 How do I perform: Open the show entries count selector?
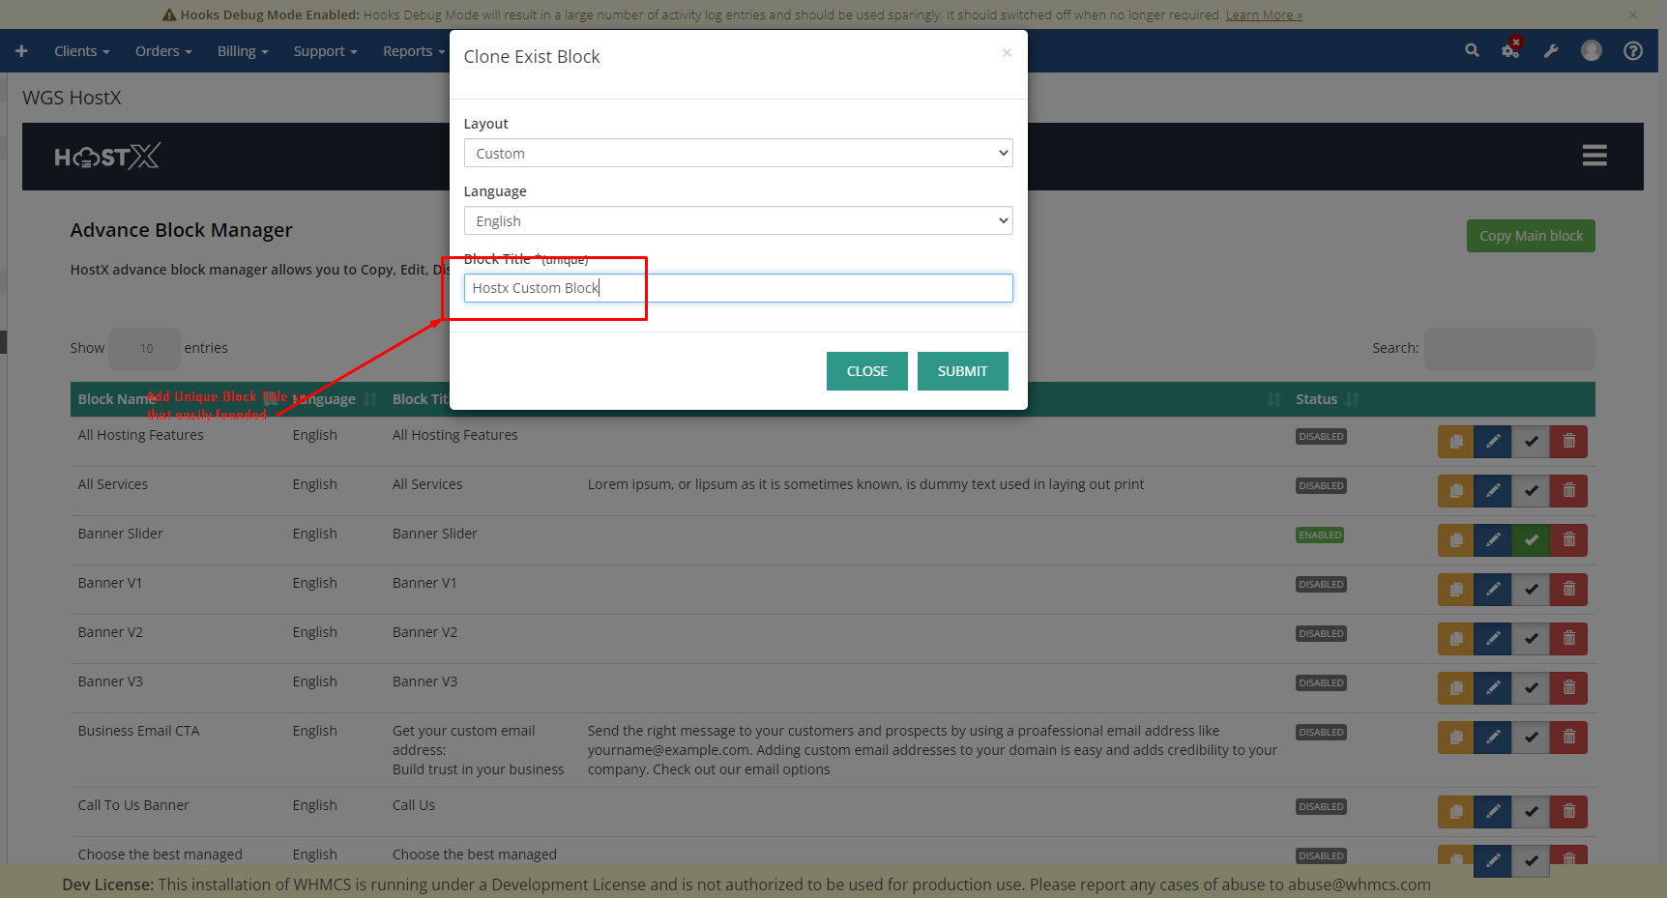145,349
